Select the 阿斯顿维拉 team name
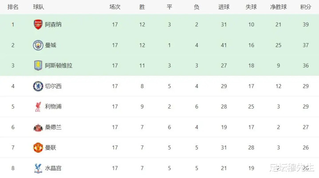Image resolution: width=319 pixels, height=178 pixels. pos(59,65)
